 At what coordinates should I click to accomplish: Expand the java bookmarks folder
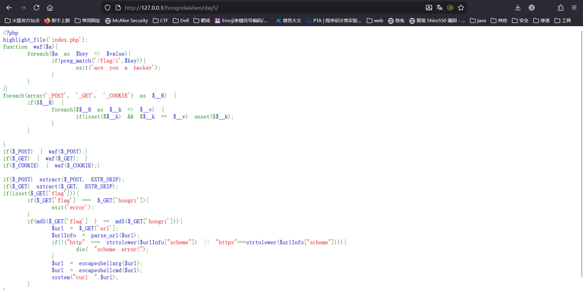tap(478, 20)
